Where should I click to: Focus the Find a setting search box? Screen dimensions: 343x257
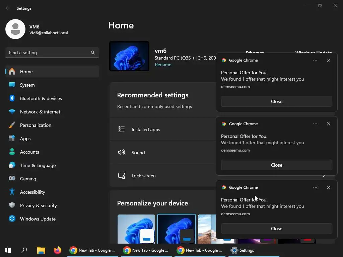[52, 53]
